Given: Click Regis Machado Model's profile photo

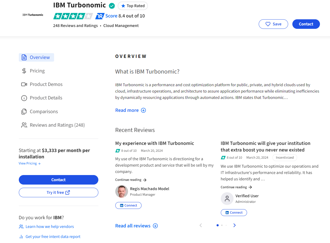Looking at the screenshot, I should 122,191.
